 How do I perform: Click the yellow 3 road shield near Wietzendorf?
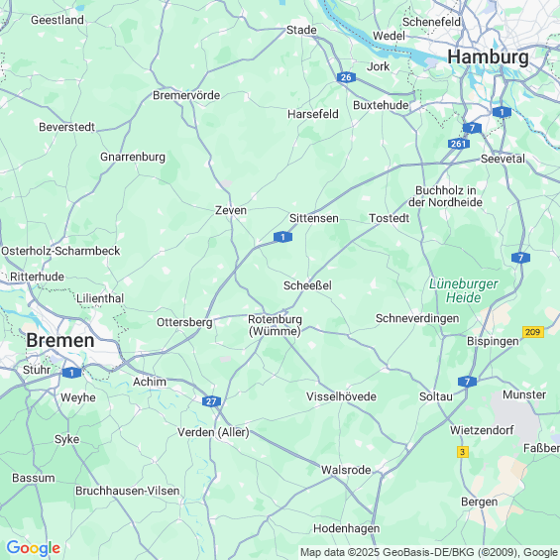(463, 452)
